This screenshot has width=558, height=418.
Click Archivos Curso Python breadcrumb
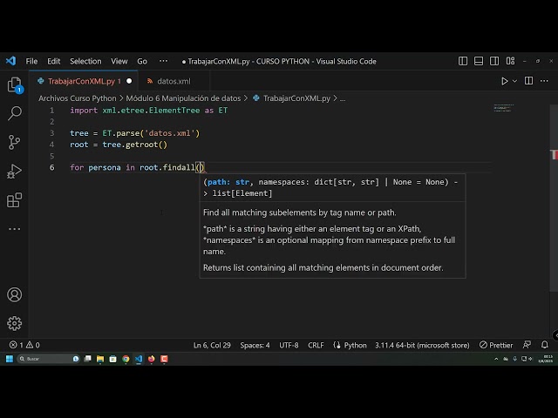click(78, 98)
